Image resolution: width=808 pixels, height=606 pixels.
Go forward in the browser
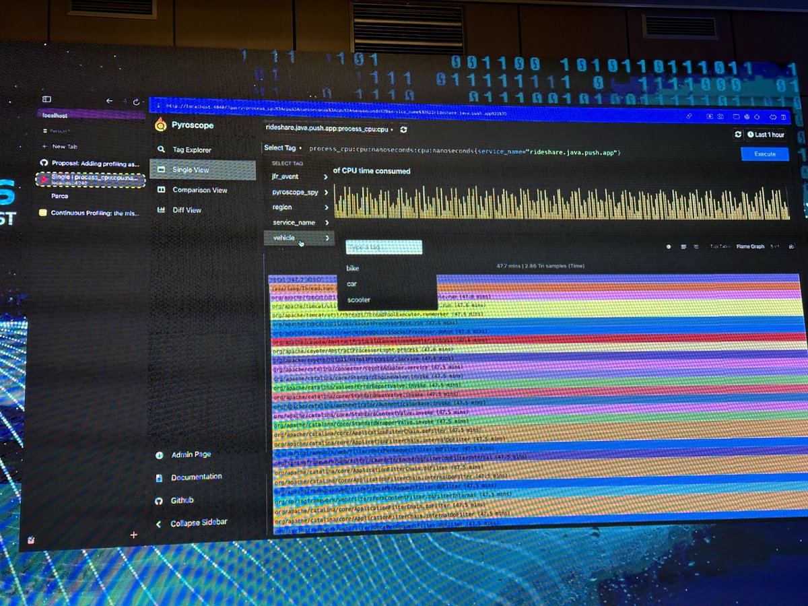click(x=124, y=101)
